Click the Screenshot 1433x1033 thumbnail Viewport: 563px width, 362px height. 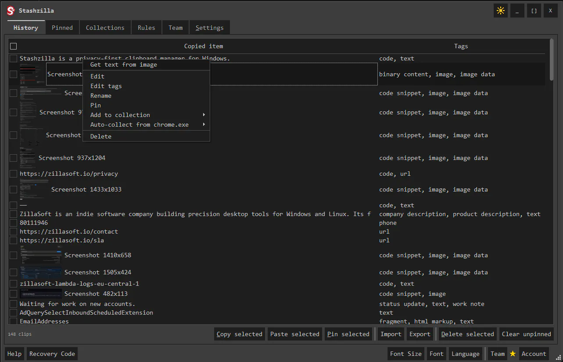click(34, 189)
